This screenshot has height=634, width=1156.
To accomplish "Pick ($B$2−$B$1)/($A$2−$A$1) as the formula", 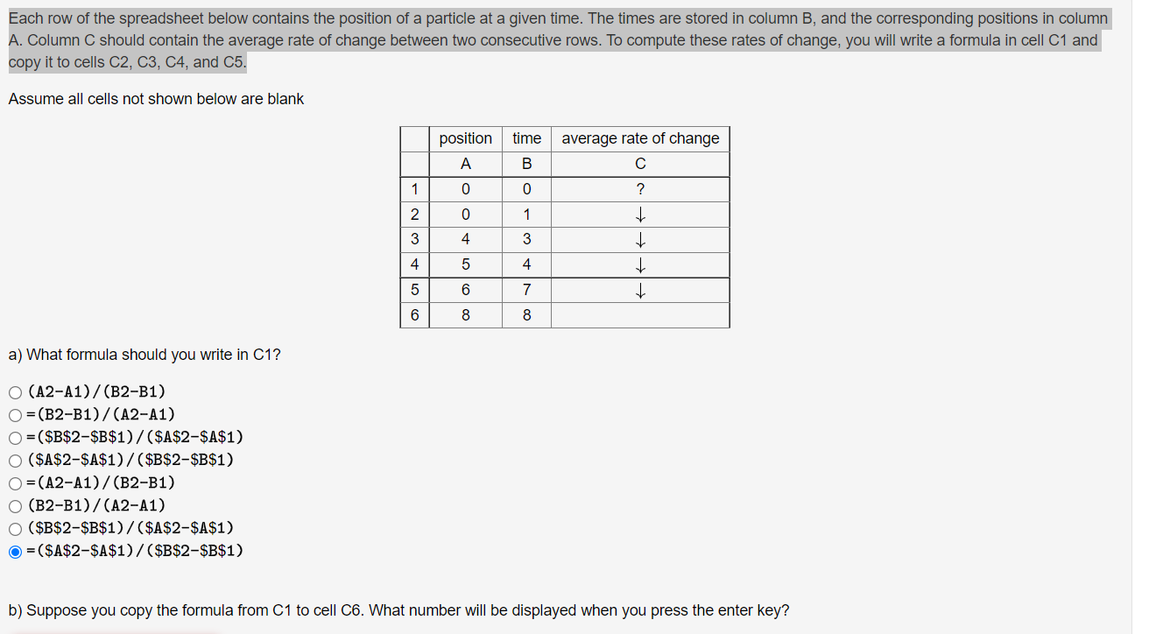I will tap(14, 528).
